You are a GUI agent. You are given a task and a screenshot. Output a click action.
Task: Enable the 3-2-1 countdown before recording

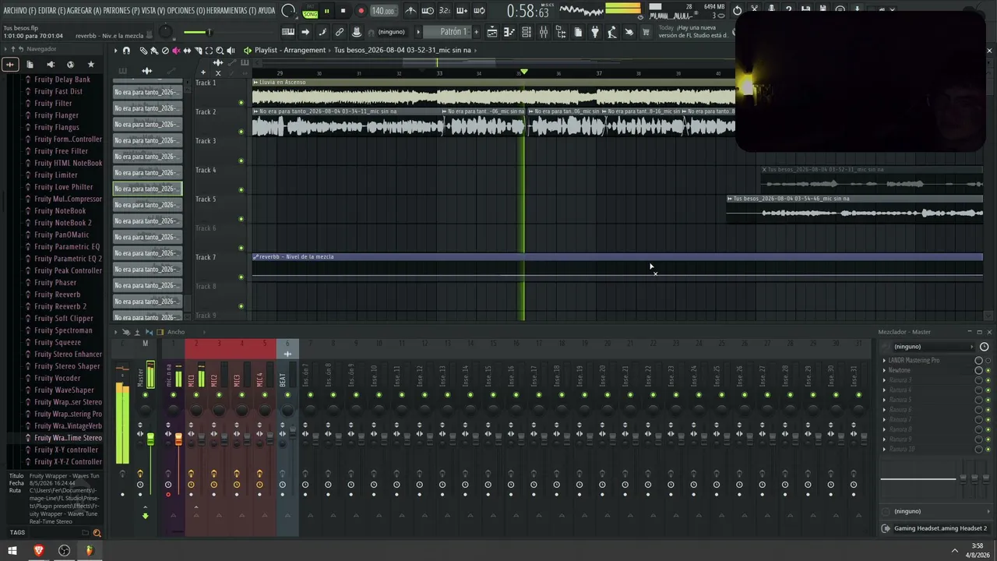[x=445, y=11]
